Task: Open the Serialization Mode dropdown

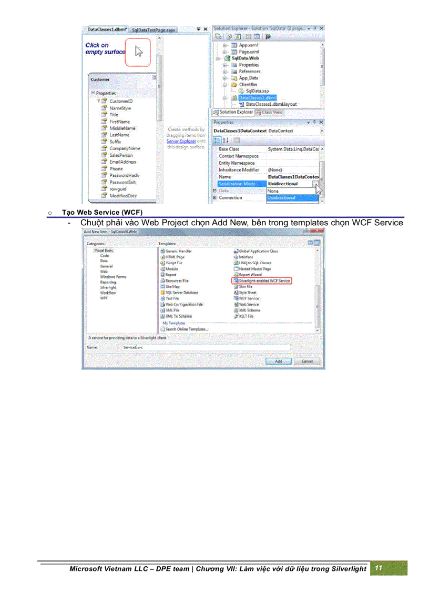Action: [x=315, y=184]
